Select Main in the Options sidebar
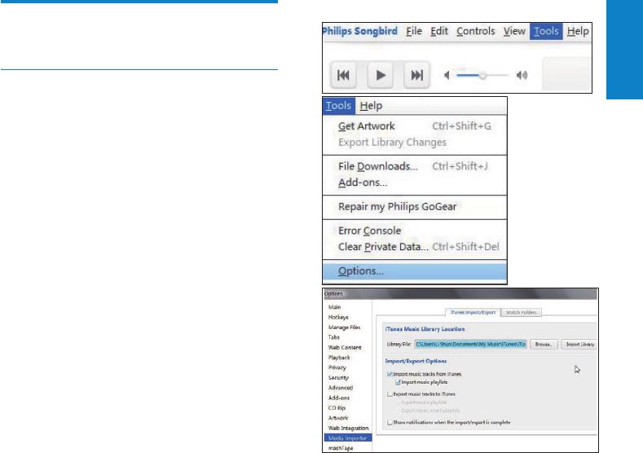The image size is (643, 453). (334, 307)
